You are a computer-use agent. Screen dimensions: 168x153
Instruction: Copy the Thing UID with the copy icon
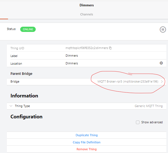pyautogui.click(x=110, y=48)
